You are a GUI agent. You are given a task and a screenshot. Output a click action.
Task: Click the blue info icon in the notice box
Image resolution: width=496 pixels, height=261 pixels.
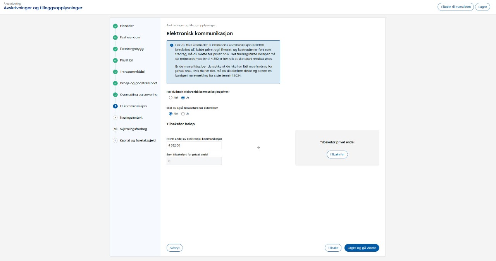(172, 45)
